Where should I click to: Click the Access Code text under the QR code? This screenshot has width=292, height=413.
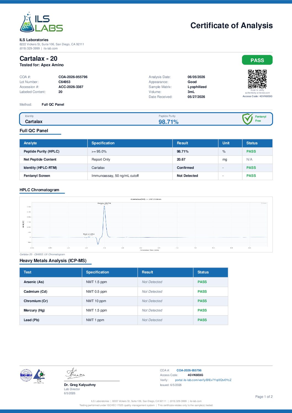coord(258,96)
